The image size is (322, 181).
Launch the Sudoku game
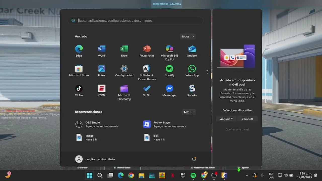(192, 91)
